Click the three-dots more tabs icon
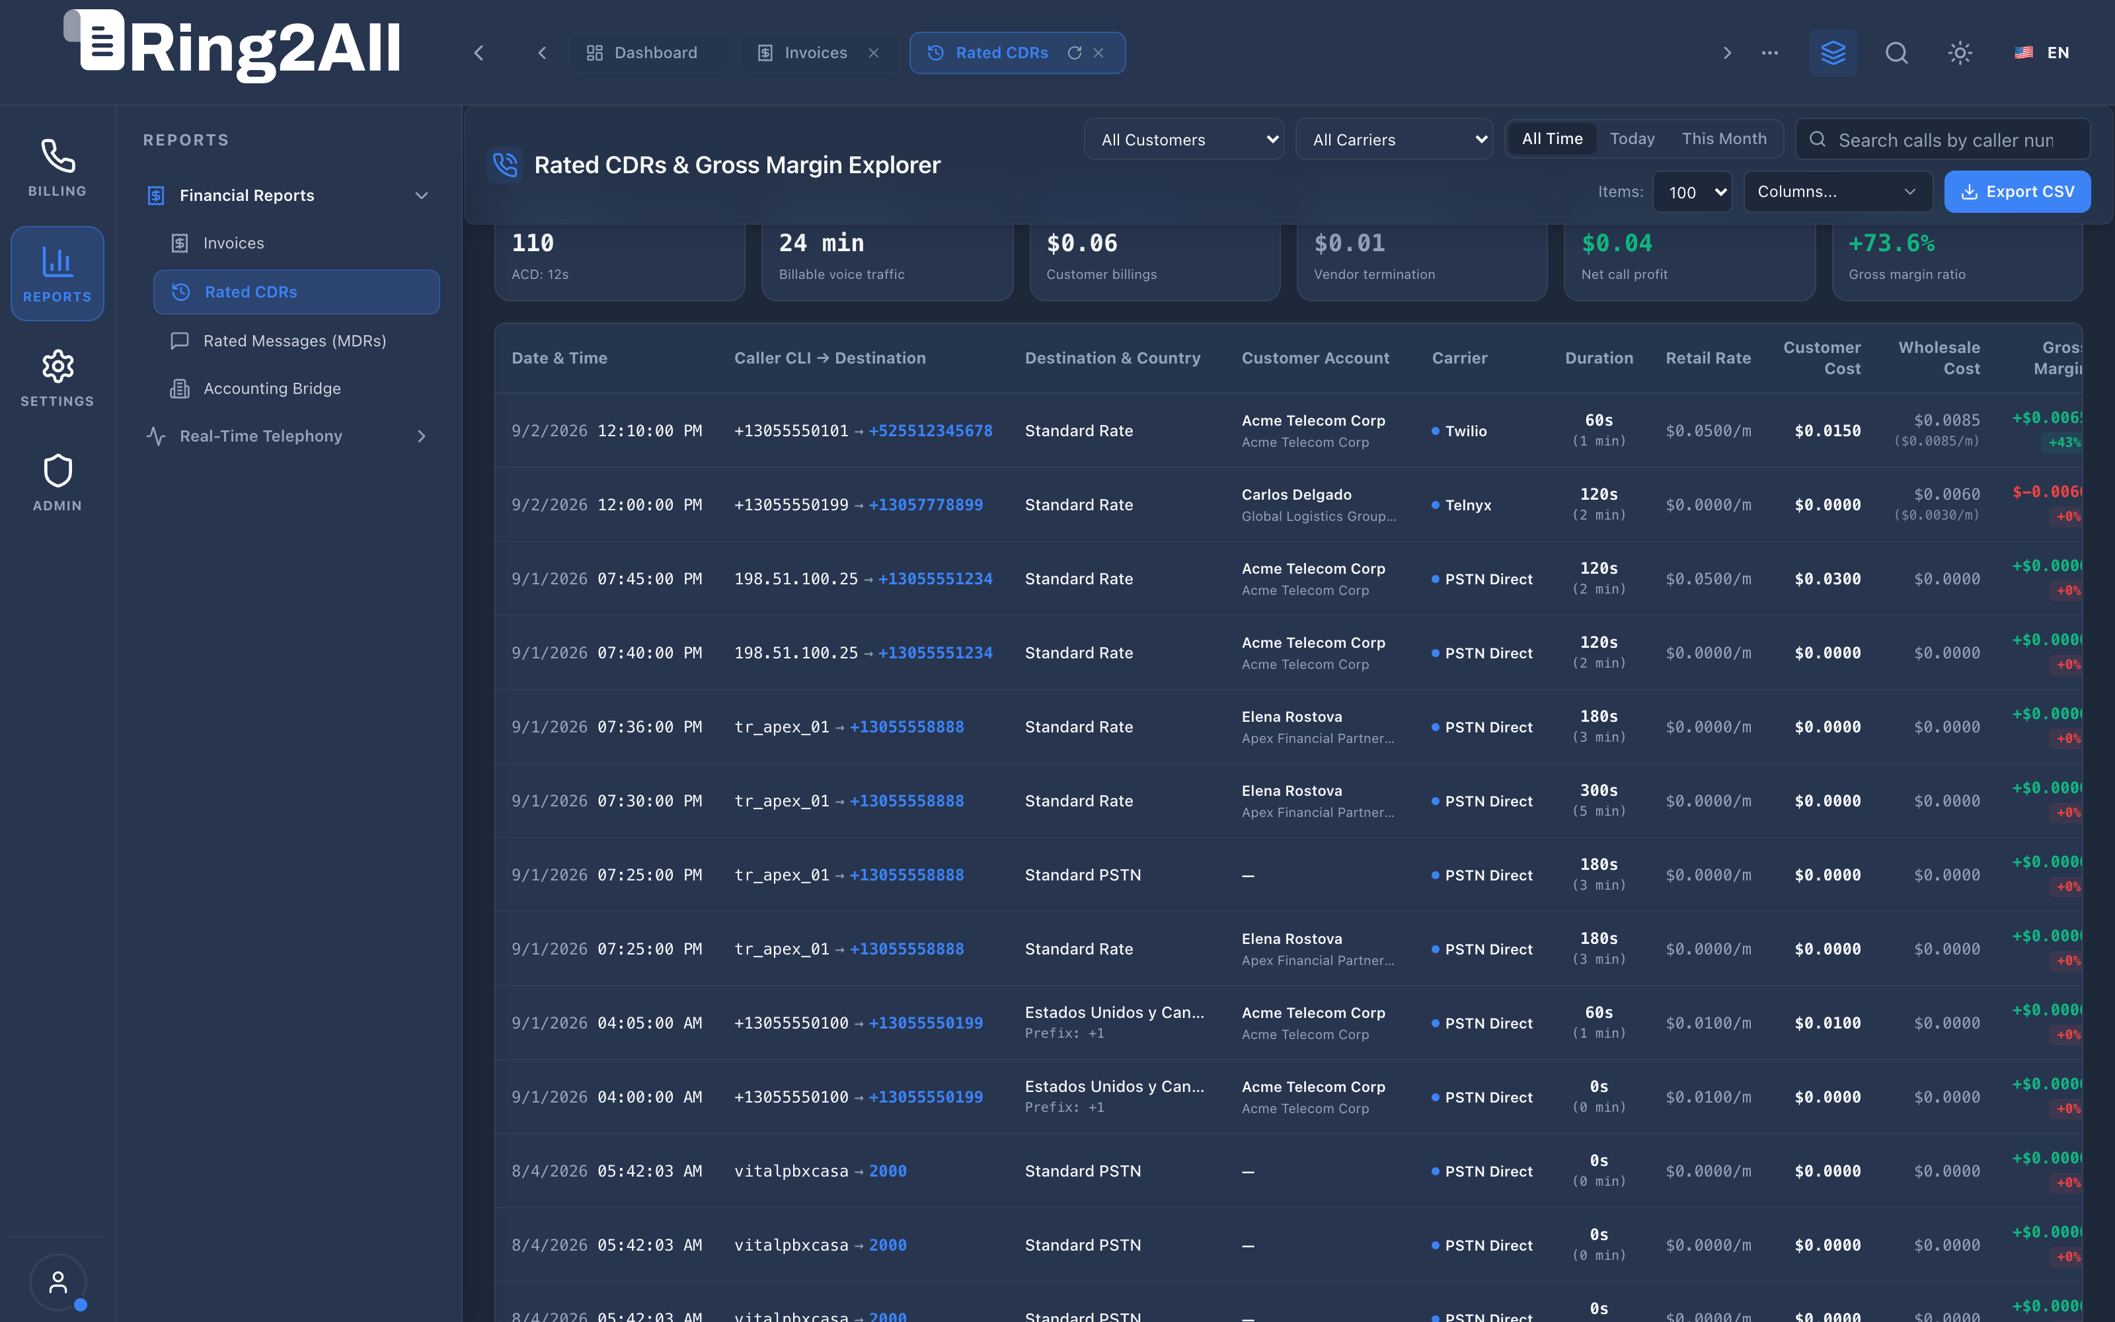Viewport: 2115px width, 1322px height. (x=1770, y=52)
